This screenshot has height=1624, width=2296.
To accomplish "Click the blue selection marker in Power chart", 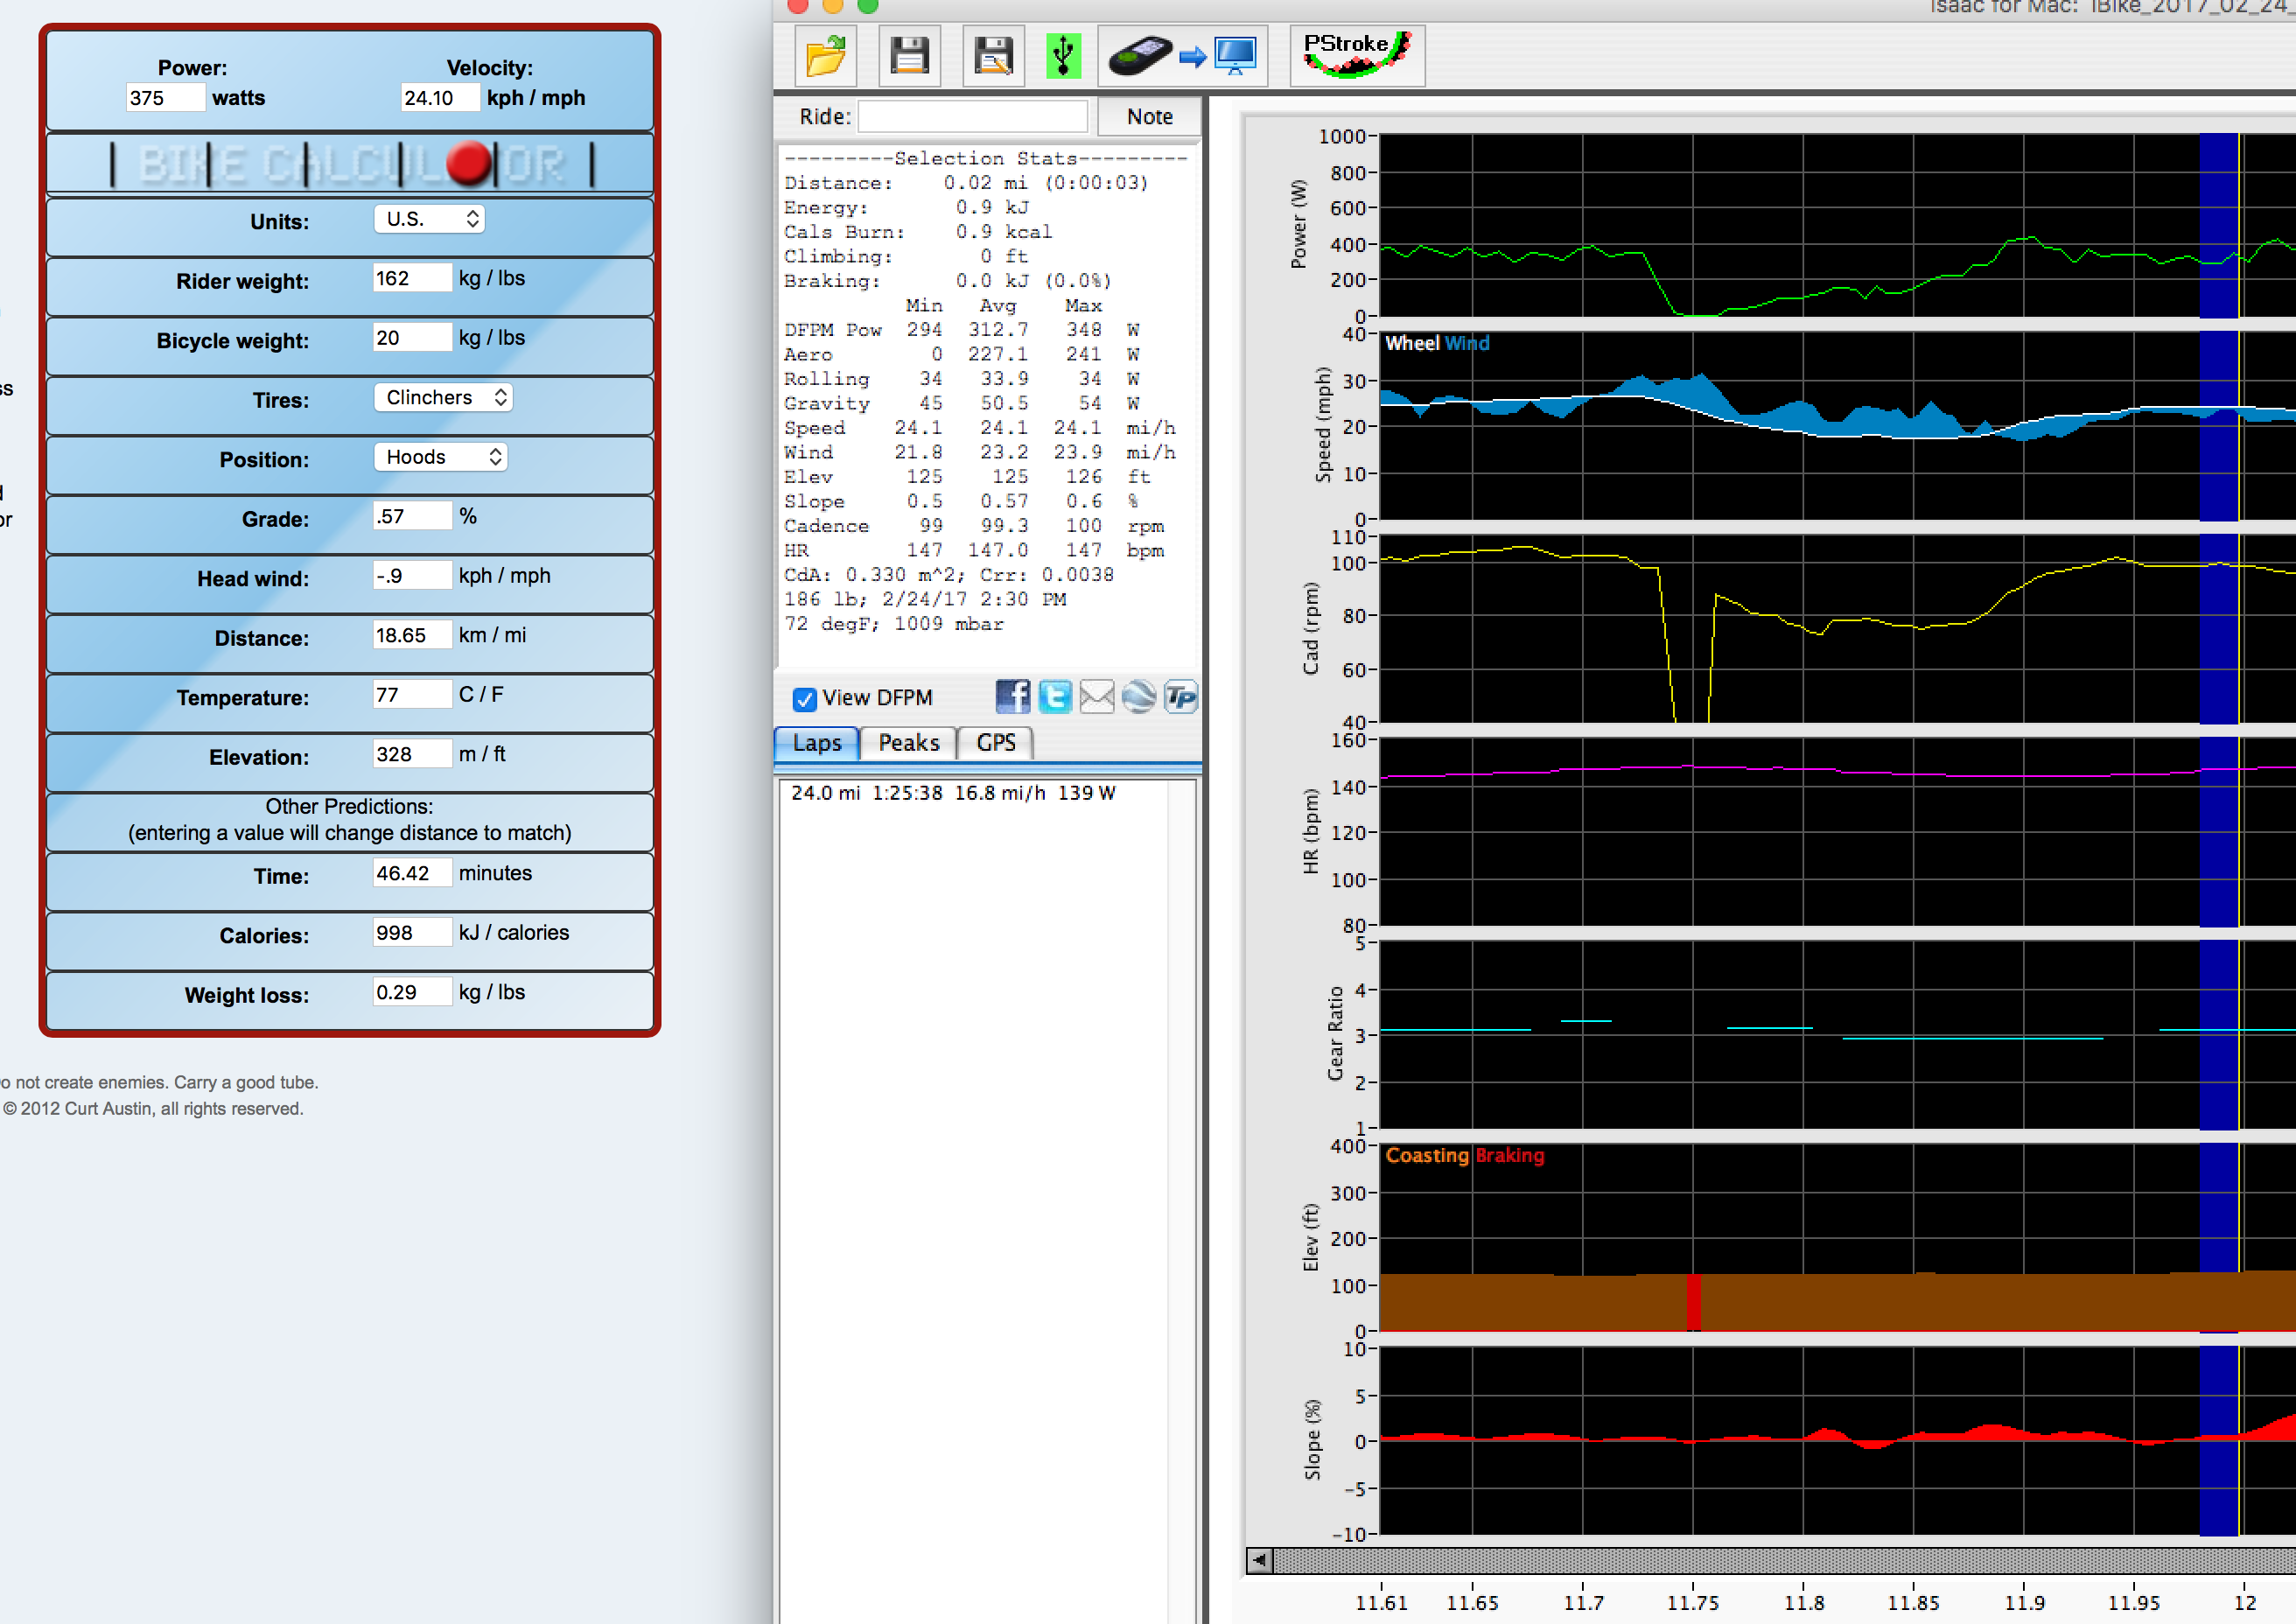I will (x=2218, y=225).
